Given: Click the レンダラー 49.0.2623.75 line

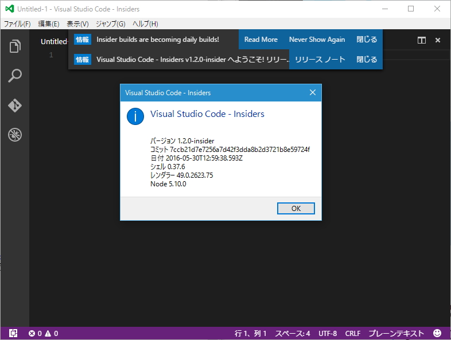Looking at the screenshot, I should 182,175.
